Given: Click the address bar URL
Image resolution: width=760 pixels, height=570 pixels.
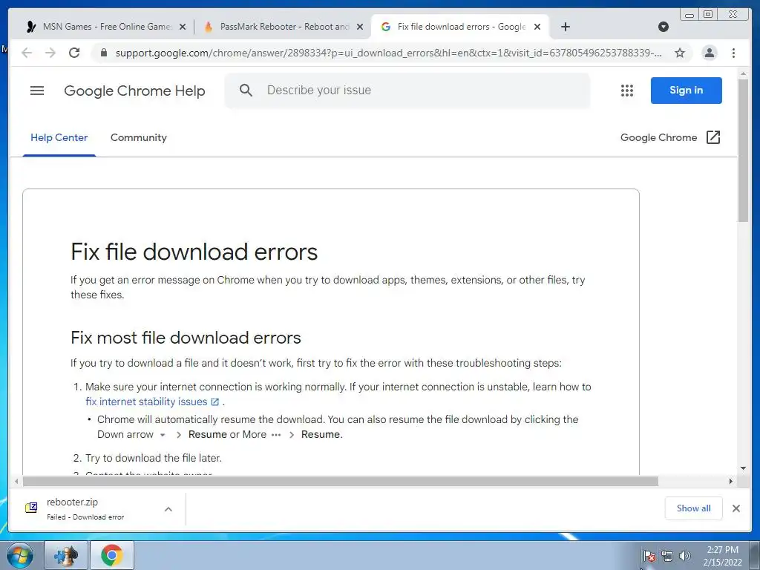Looking at the screenshot, I should click(x=388, y=53).
